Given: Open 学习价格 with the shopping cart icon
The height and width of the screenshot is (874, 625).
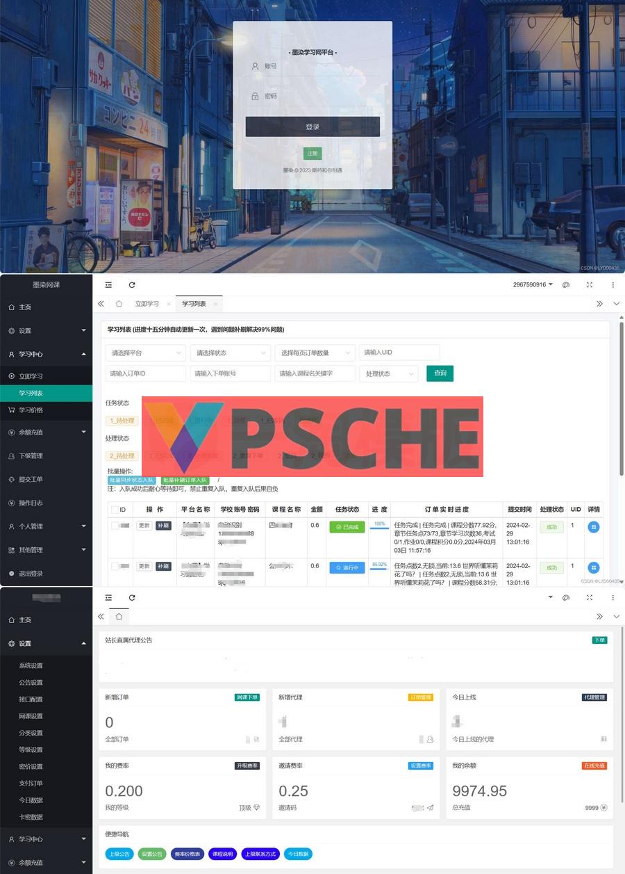Looking at the screenshot, I should click(x=31, y=410).
